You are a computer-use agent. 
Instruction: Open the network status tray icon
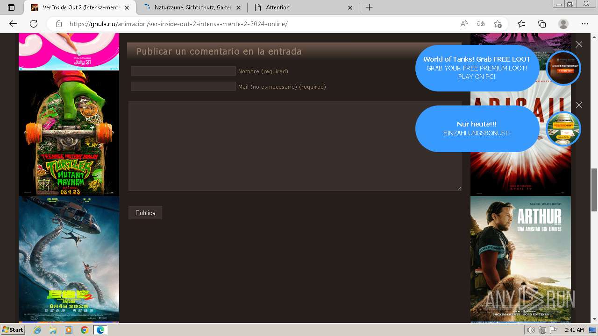[542, 330]
